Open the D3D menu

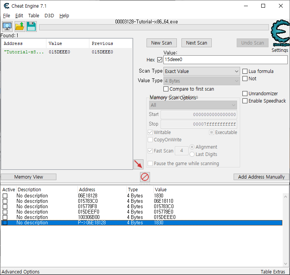point(49,16)
